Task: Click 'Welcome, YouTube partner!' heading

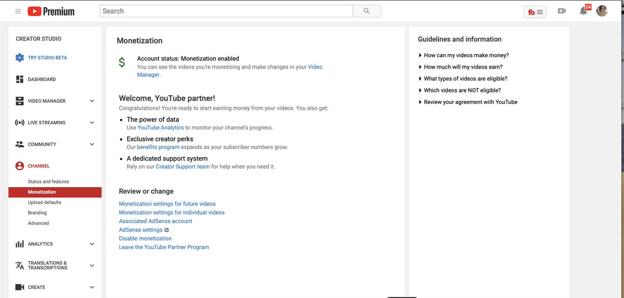Action: coord(167,98)
